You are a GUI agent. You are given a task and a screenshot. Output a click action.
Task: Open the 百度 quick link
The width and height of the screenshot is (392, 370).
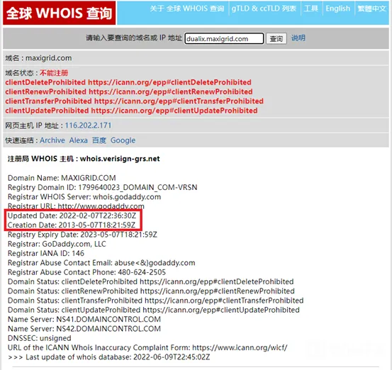coord(99,140)
